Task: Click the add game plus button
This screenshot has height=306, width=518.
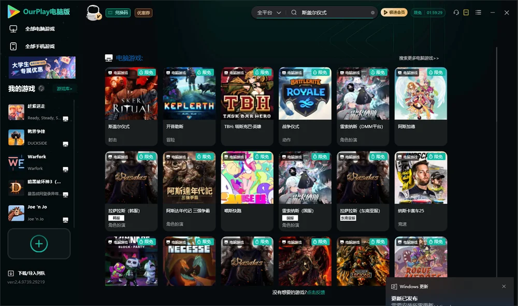Action: (39, 243)
